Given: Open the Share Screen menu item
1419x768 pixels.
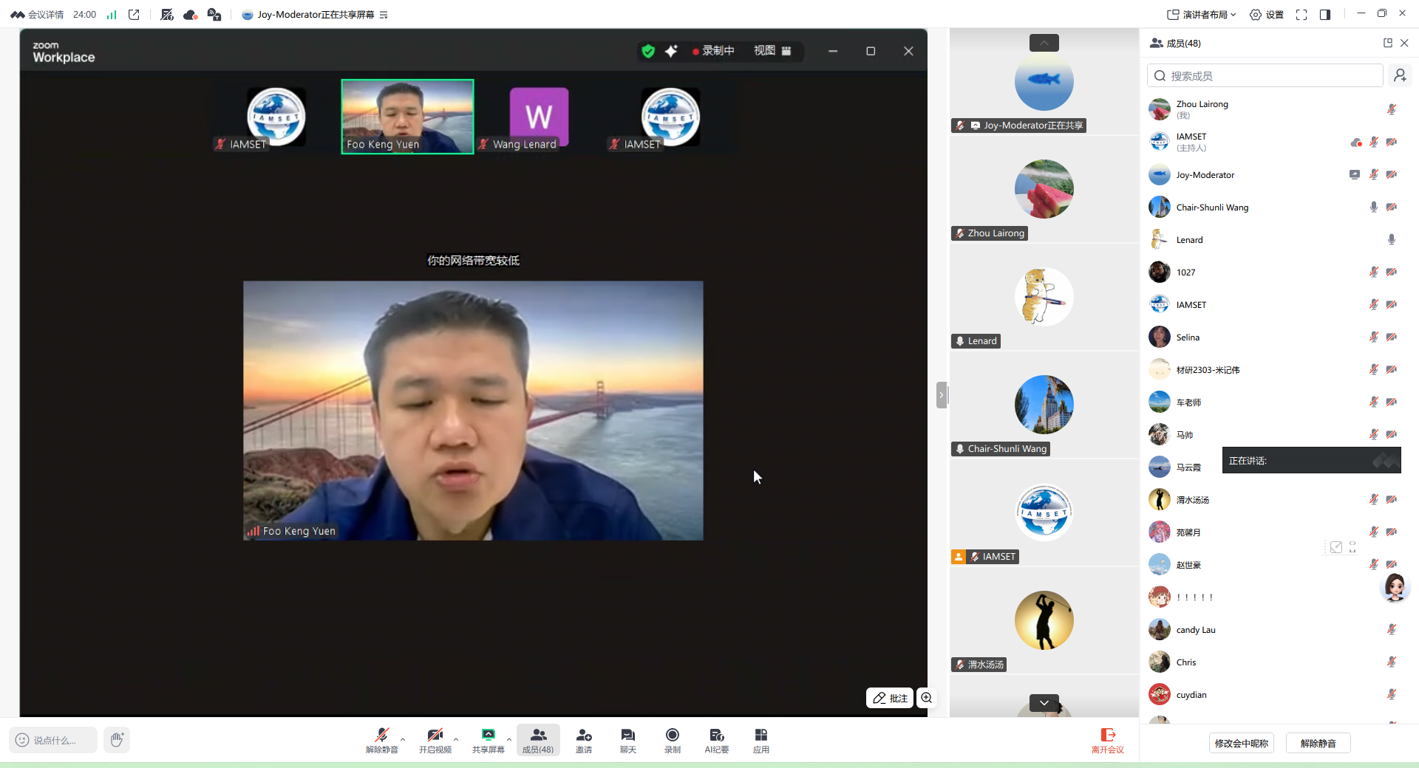Looking at the screenshot, I should 488,739.
